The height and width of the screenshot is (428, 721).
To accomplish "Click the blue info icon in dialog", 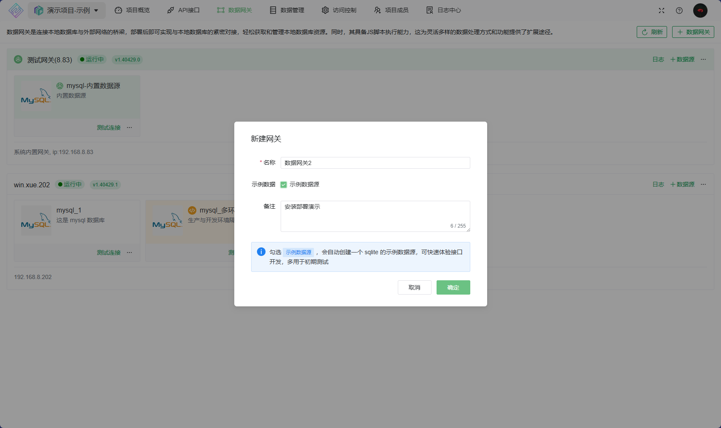I will 261,252.
